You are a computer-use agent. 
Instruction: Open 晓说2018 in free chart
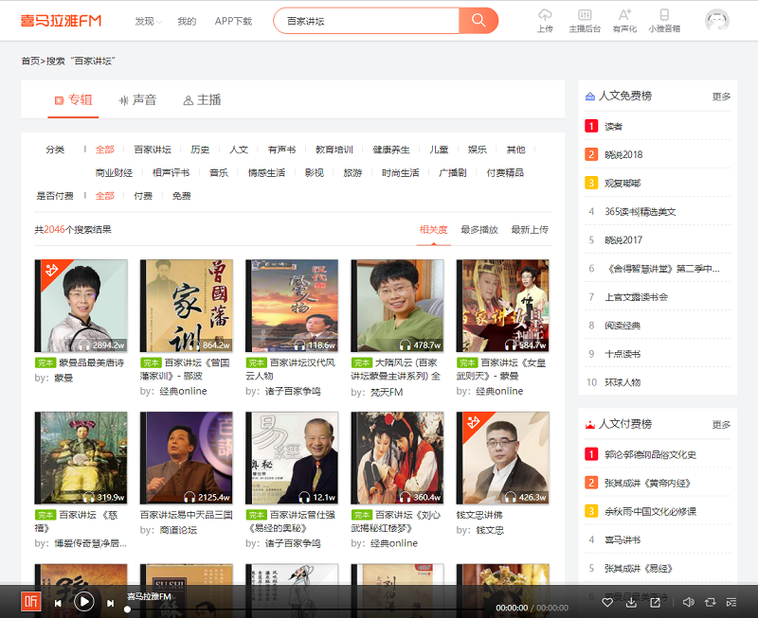(x=623, y=155)
